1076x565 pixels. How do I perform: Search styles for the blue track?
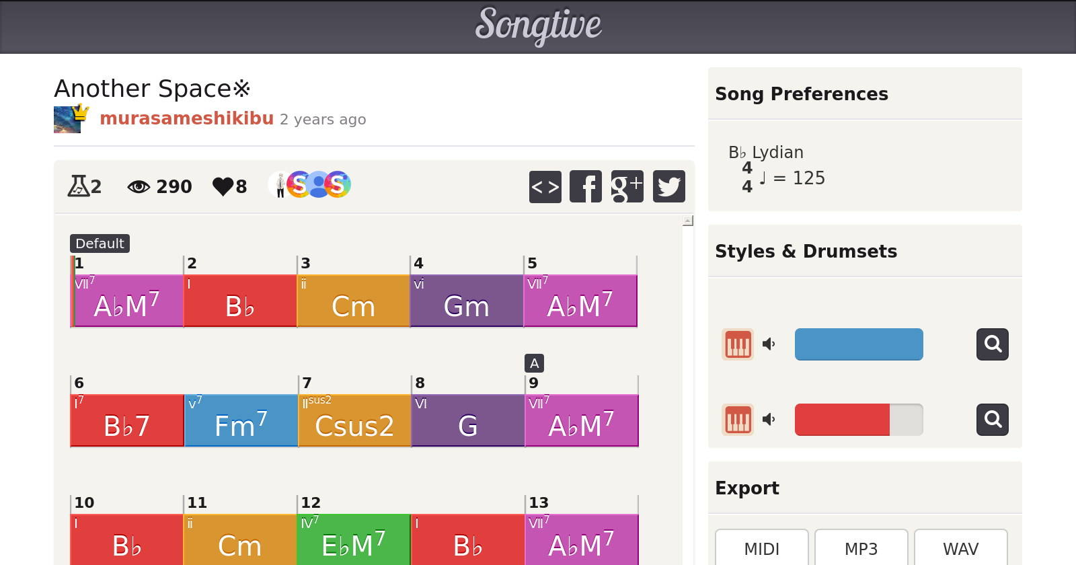[x=992, y=344]
